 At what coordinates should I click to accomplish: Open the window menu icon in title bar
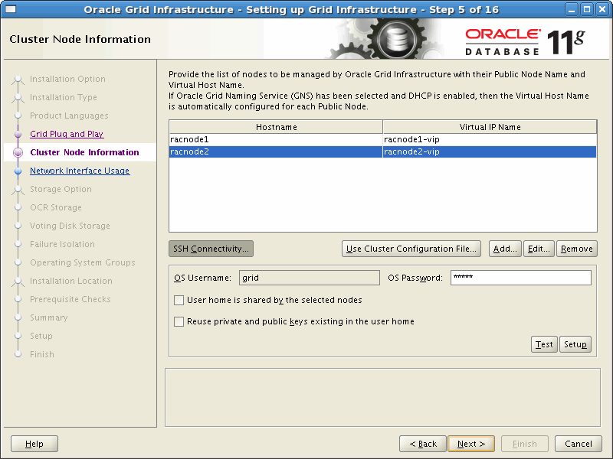click(x=11, y=9)
